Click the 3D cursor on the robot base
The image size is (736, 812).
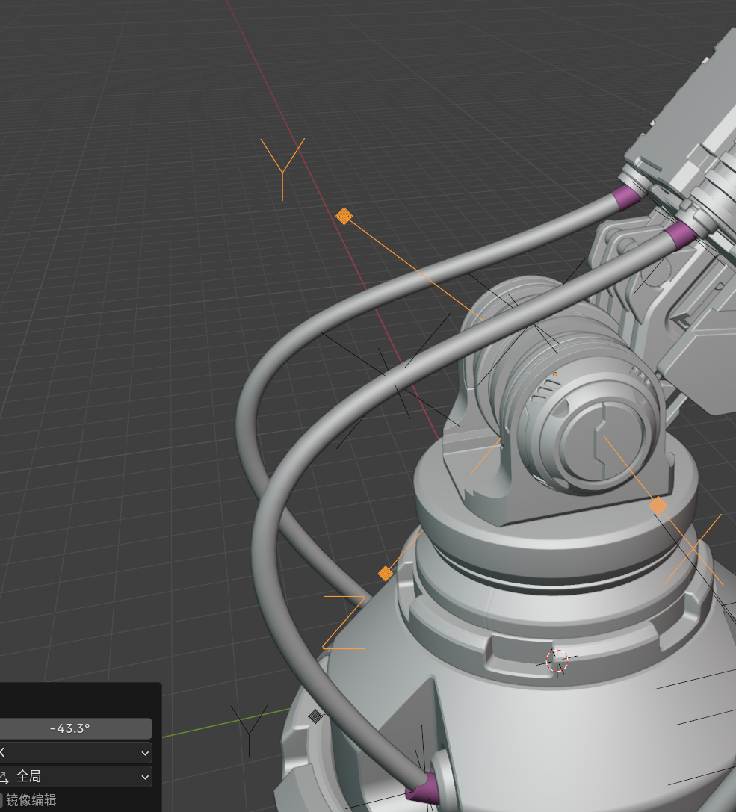pyautogui.click(x=557, y=660)
